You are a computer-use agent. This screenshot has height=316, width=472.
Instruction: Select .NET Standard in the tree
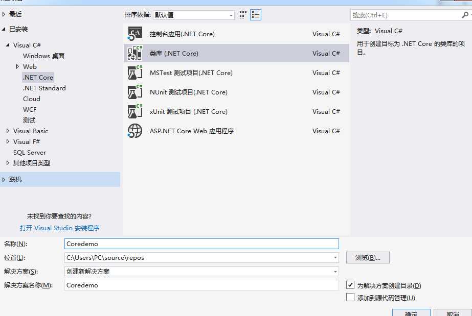(x=44, y=88)
